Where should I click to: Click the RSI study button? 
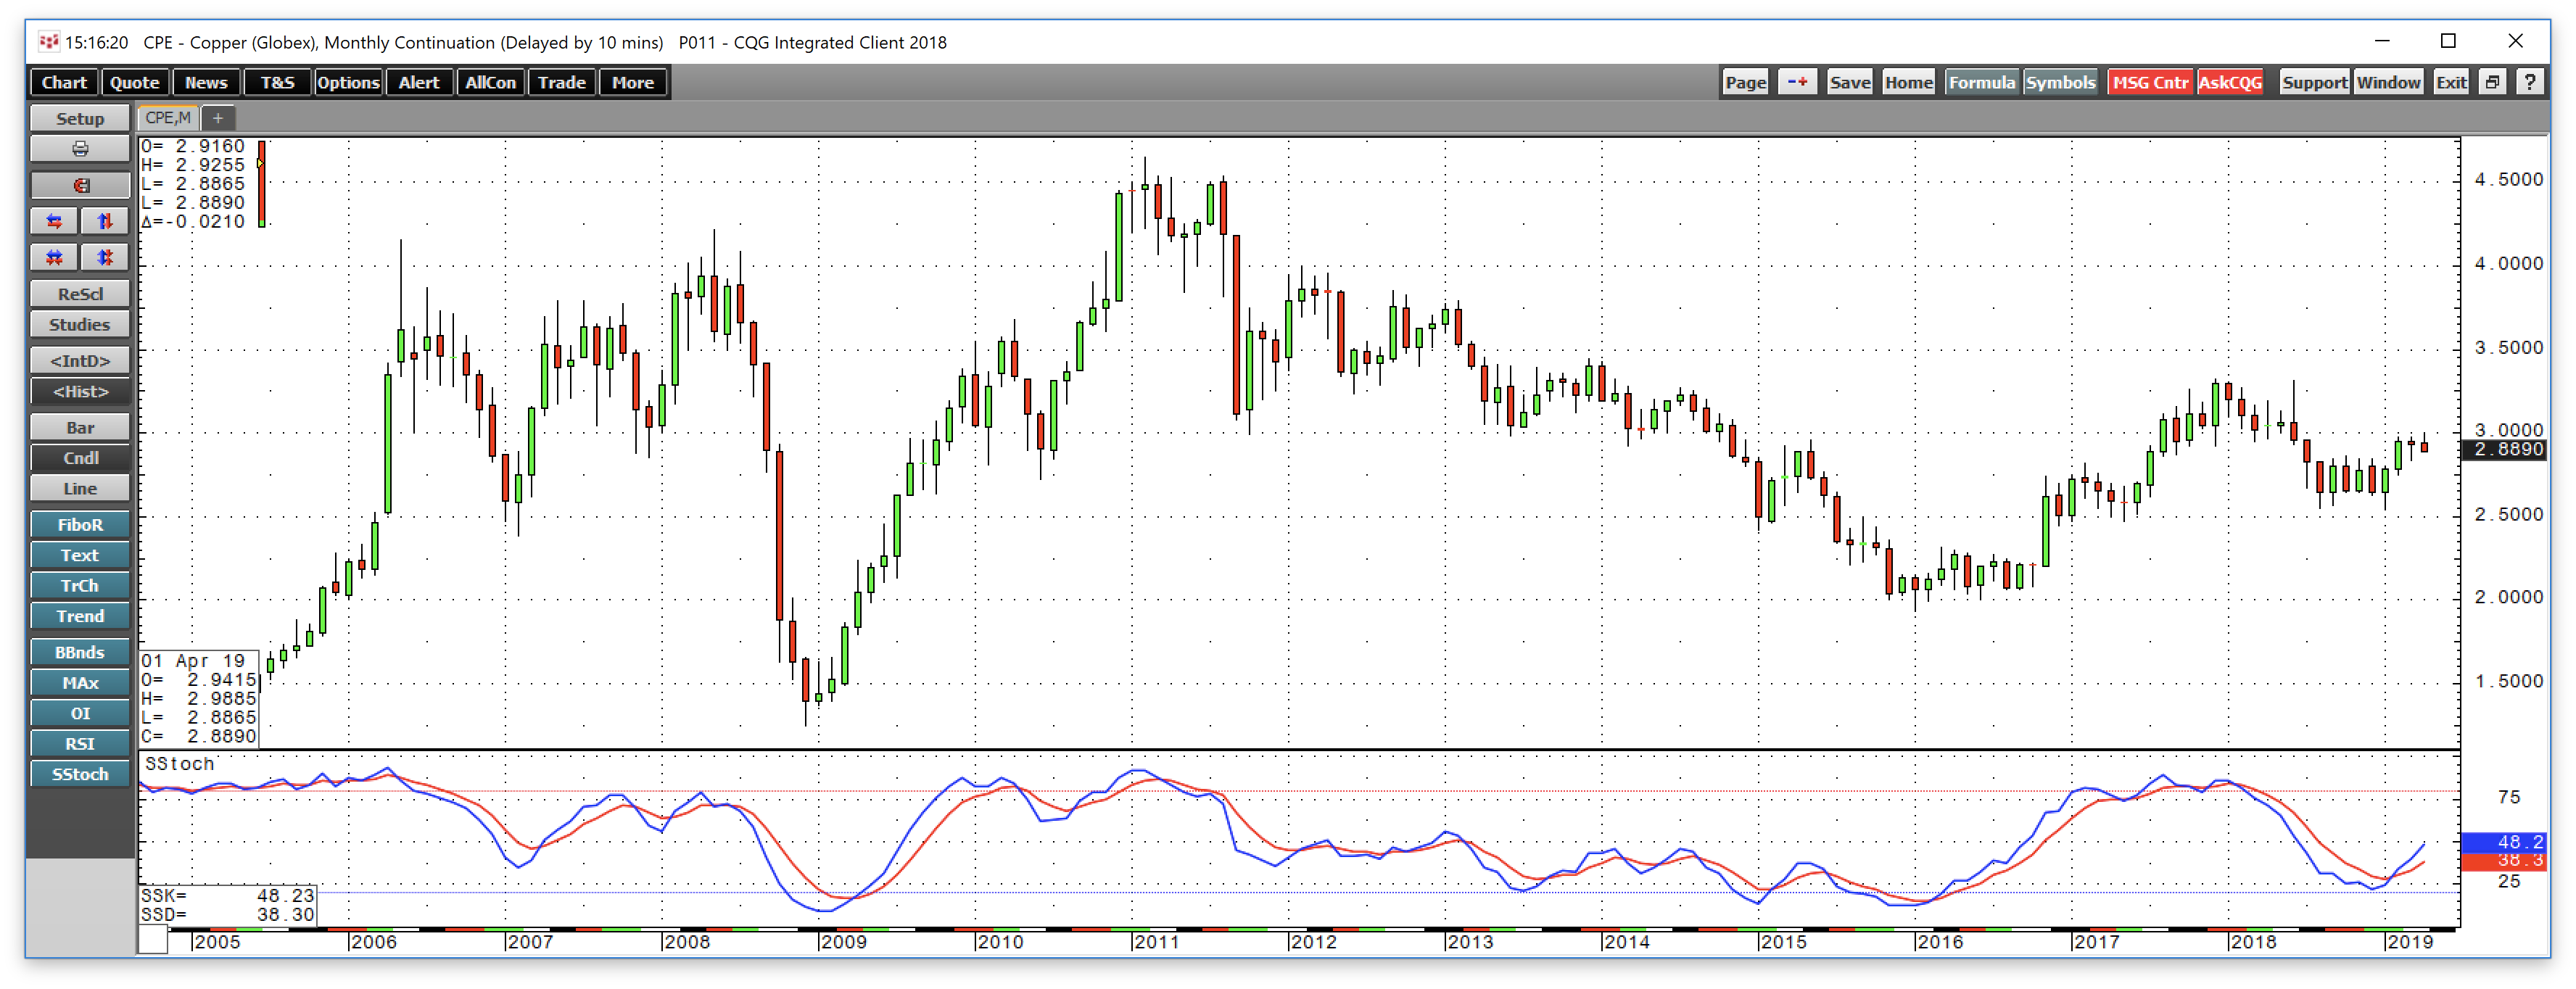tap(80, 744)
